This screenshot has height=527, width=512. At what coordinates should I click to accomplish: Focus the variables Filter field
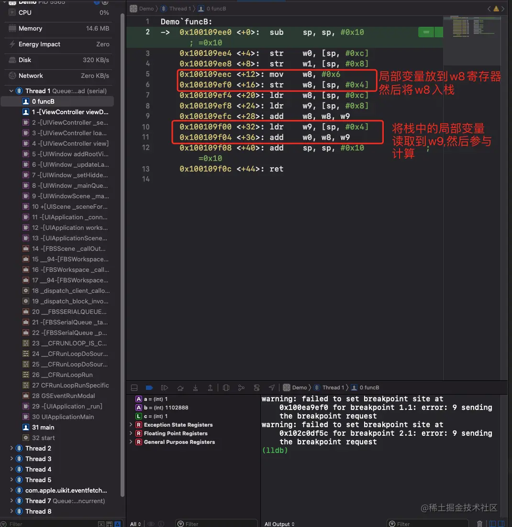click(216, 524)
